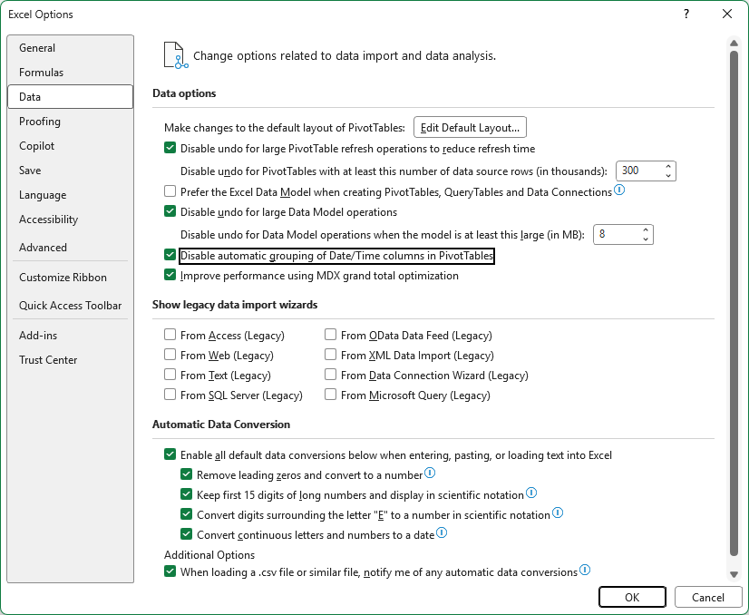Toggle Disable undo for large PivotTable refresh

pyautogui.click(x=170, y=148)
